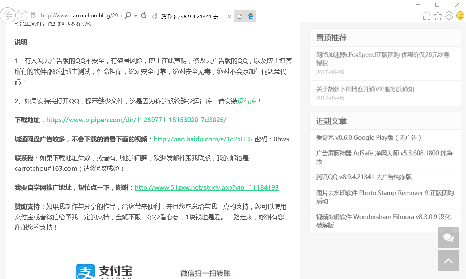
Task: Click the date 2017-06-09
Action: (330, 72)
